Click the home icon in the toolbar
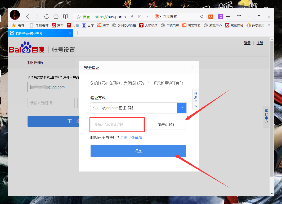 pos(56,16)
